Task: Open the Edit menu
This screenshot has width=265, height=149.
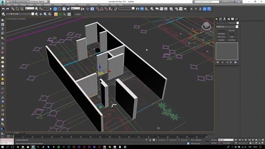Action: coord(9,5)
